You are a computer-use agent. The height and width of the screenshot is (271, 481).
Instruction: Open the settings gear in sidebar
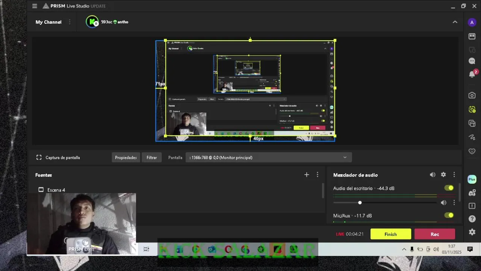[x=472, y=232]
